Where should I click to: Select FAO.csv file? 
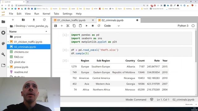[28, 57]
